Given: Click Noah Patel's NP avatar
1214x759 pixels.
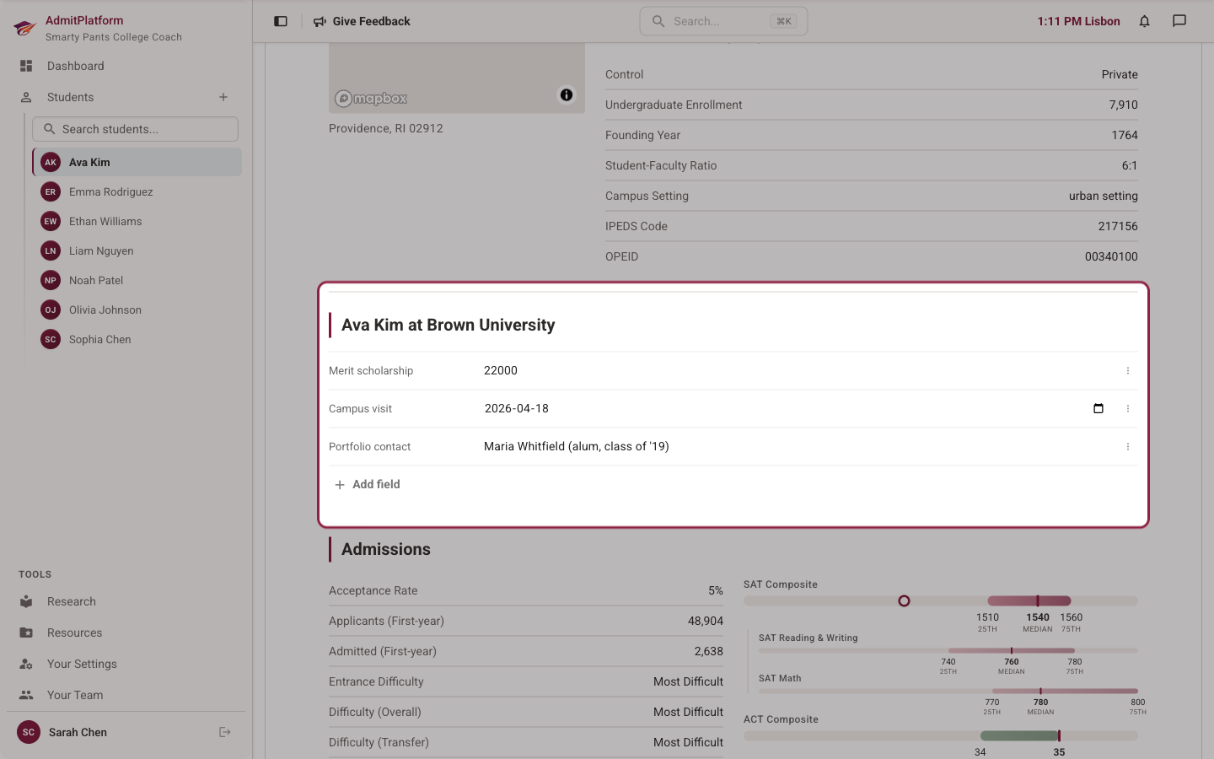Looking at the screenshot, I should click(x=51, y=280).
